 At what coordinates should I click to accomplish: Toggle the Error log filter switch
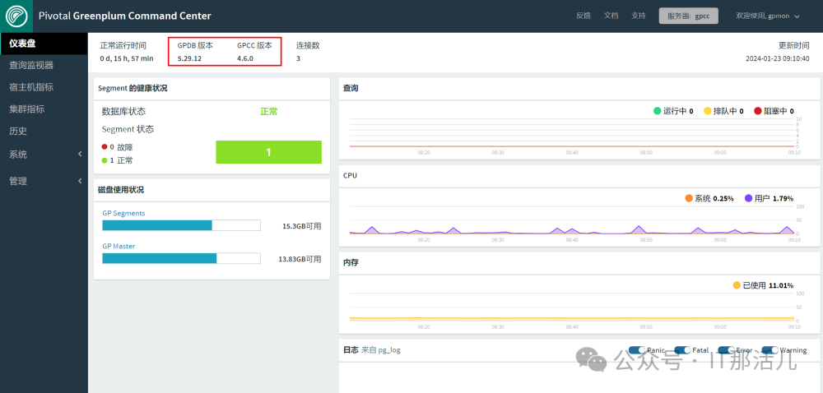(727, 350)
